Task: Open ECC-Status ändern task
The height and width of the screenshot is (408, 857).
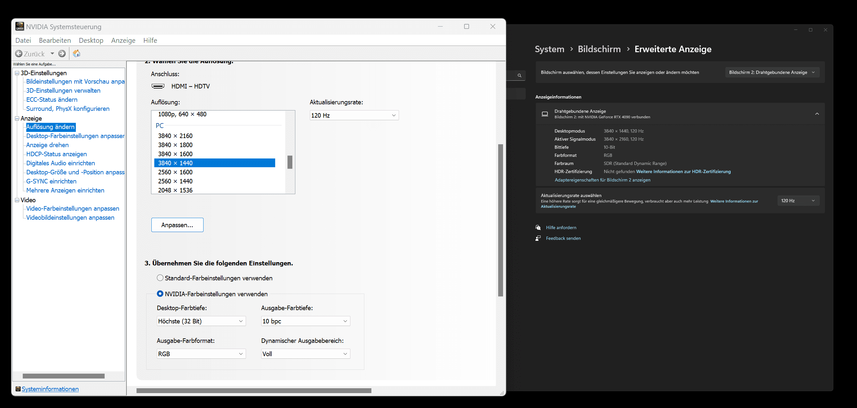Action: [x=52, y=99]
